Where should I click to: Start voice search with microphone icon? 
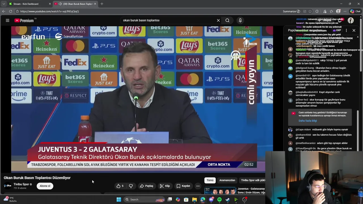pos(240,20)
